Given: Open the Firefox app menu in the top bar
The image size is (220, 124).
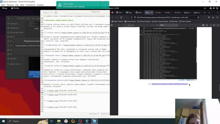Looking at the screenshot, I should pyautogui.click(x=15, y=8).
